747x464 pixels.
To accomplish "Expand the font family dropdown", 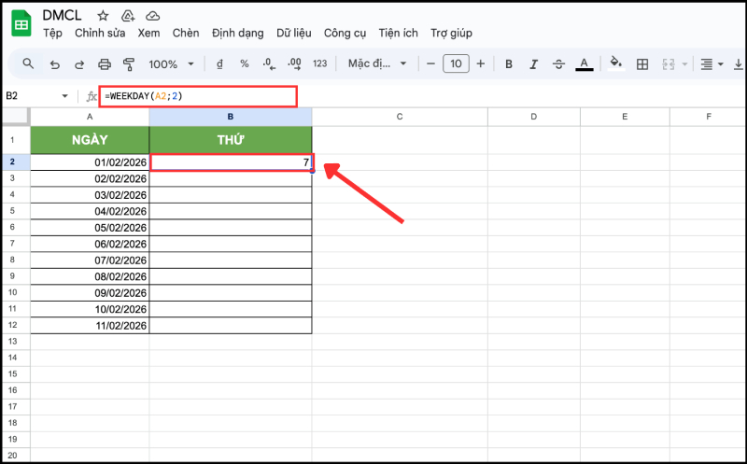I will click(x=377, y=64).
